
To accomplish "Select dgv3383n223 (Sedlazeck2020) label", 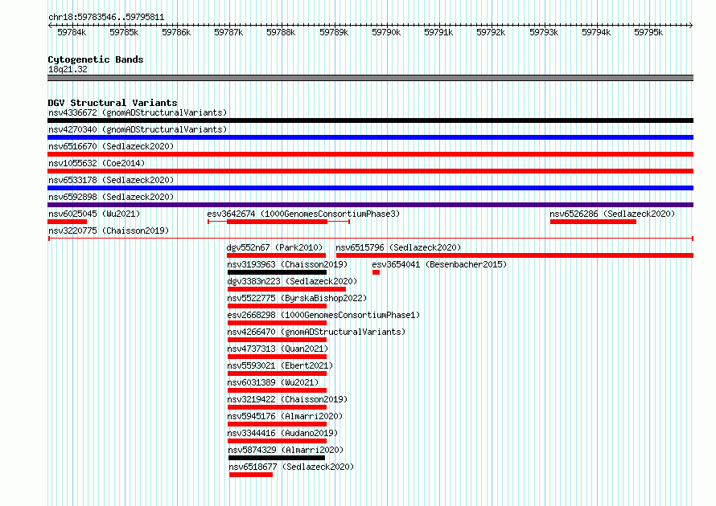I will (x=292, y=281).
